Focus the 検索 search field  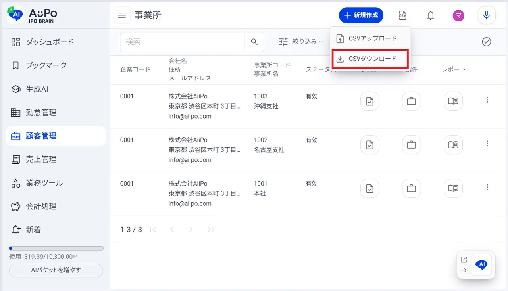182,42
